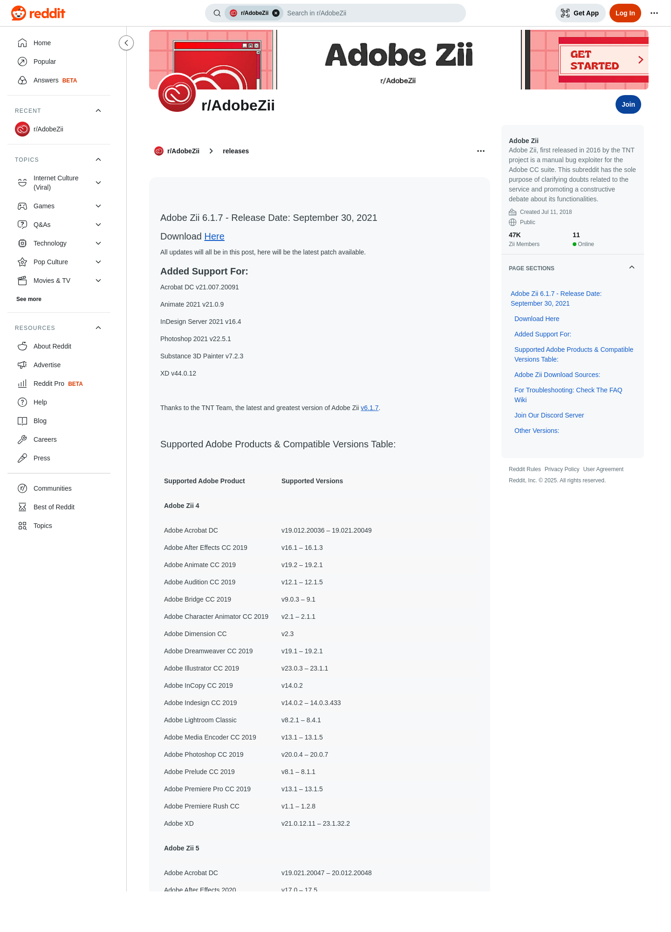Open About Reddit in sidebar
The width and height of the screenshot is (671, 932).
tap(59, 346)
